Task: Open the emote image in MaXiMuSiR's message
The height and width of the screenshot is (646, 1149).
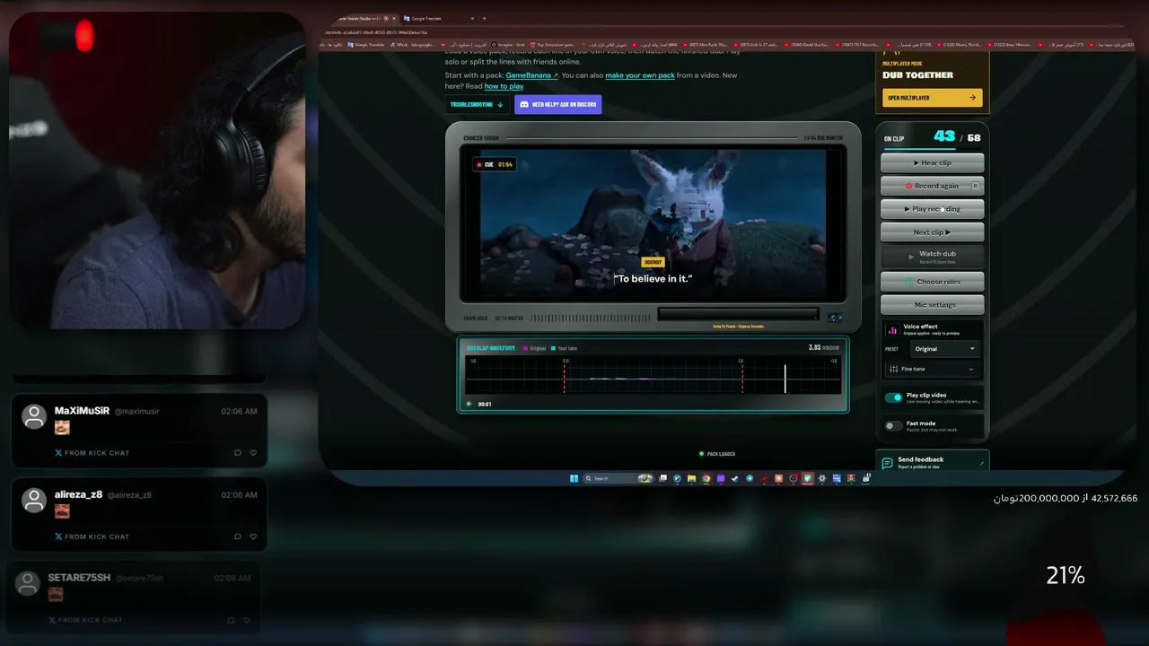Action: [62, 428]
